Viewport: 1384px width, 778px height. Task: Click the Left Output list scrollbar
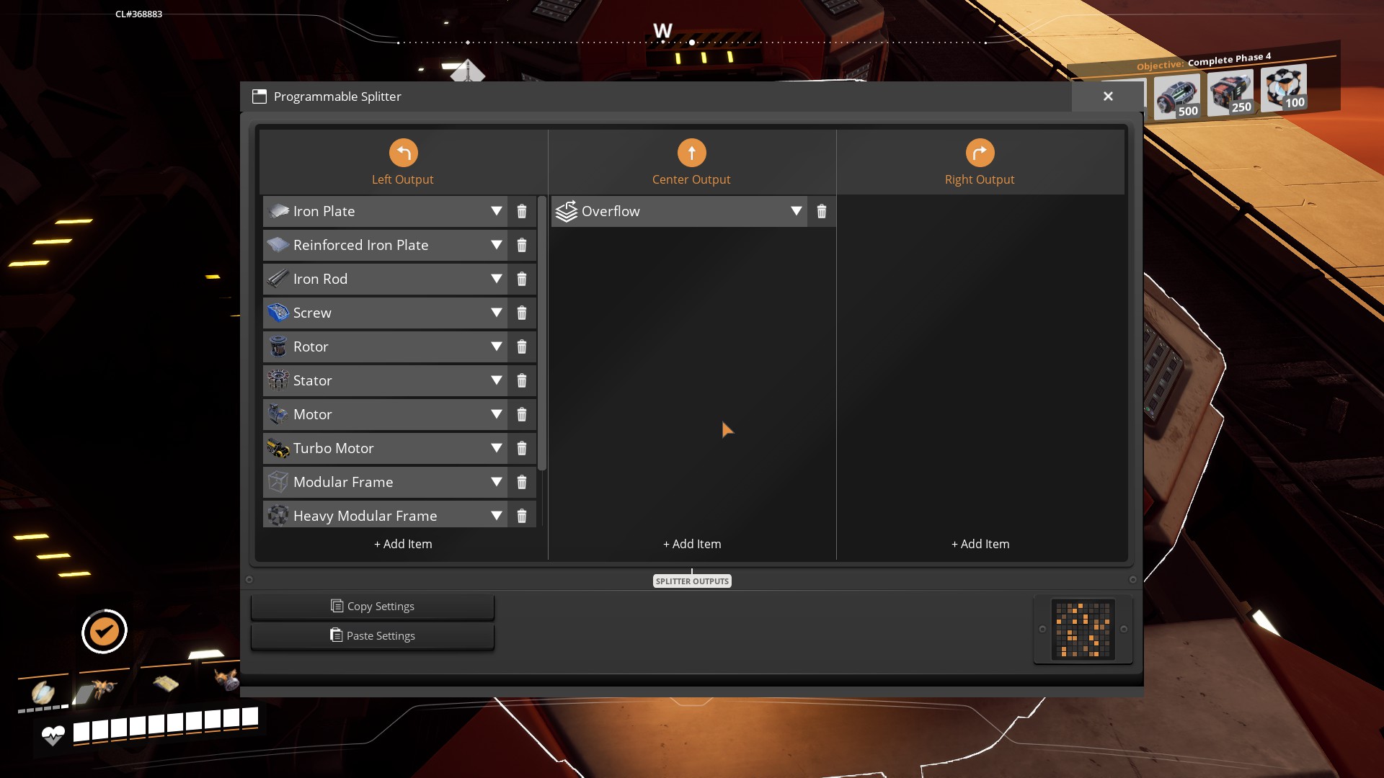[x=542, y=331]
